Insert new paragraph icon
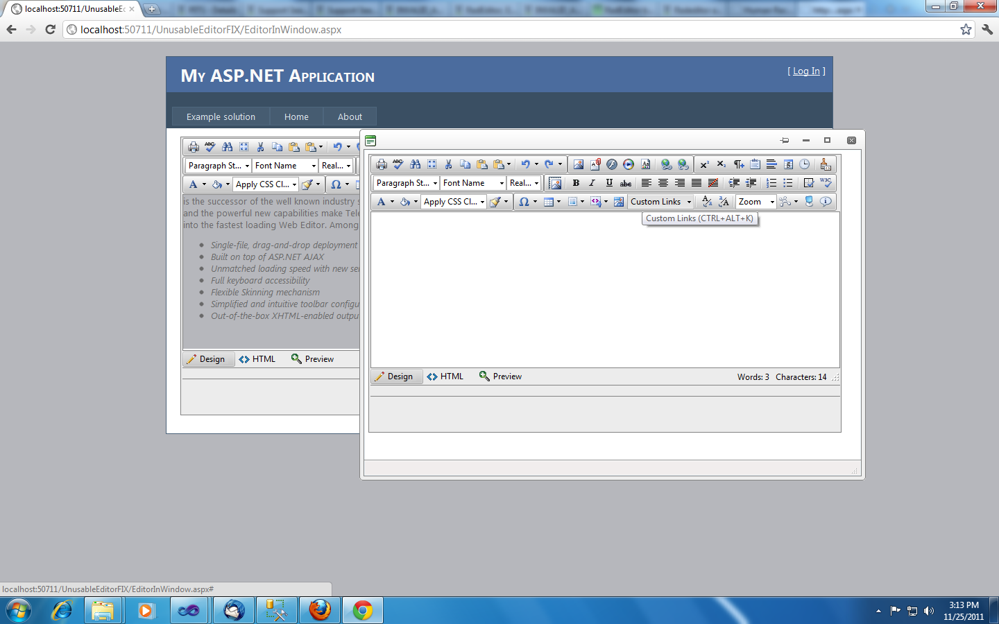Screen dimensions: 999x624 [738, 164]
